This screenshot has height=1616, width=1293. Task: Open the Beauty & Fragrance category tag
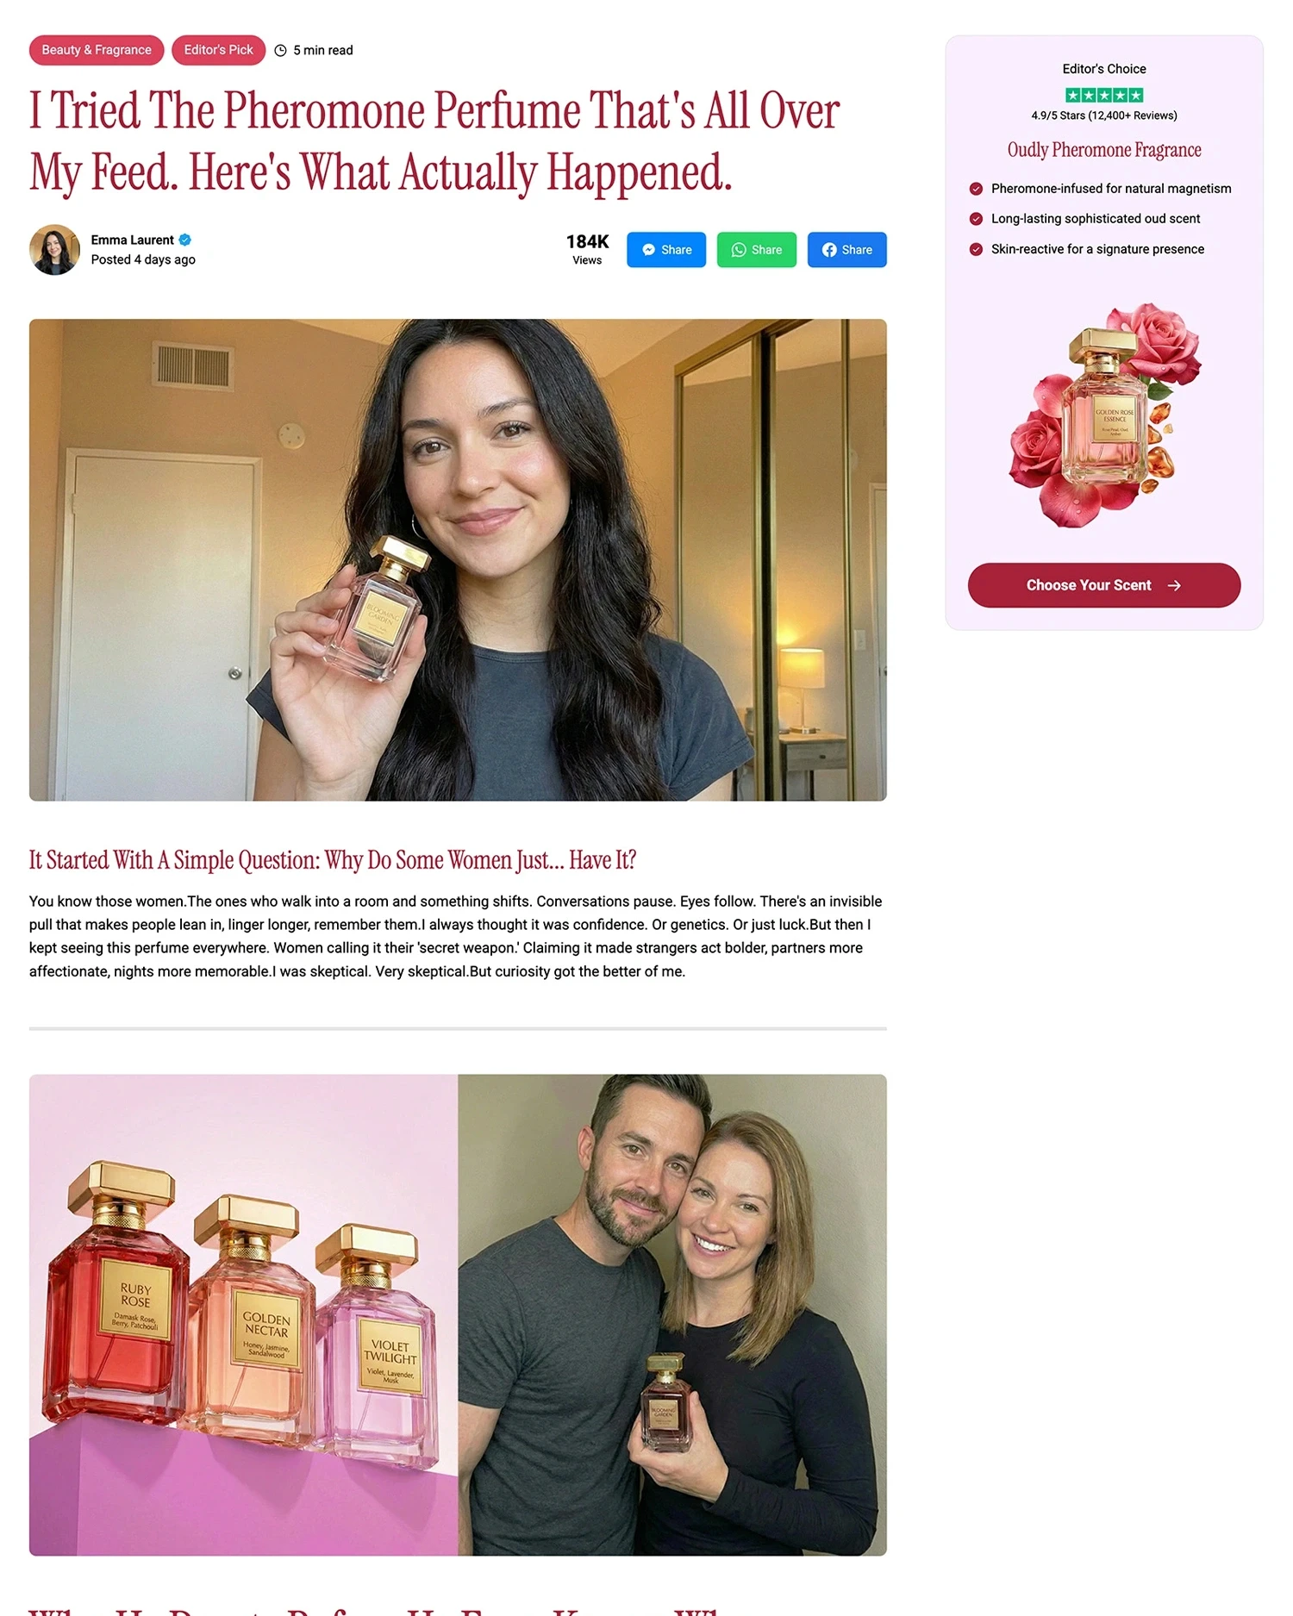pos(97,50)
